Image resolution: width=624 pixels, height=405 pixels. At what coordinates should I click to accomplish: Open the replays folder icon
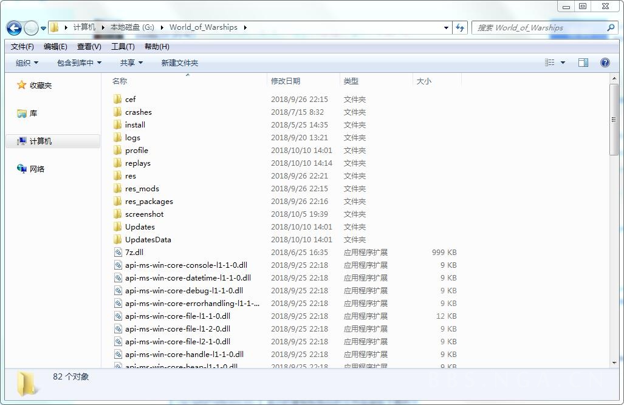pos(118,163)
